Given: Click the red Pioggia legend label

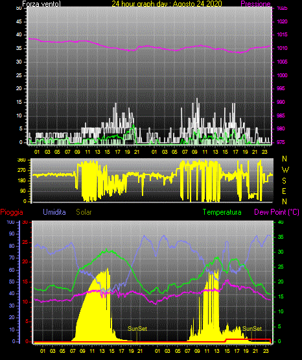Looking at the screenshot, I should click(12, 212).
